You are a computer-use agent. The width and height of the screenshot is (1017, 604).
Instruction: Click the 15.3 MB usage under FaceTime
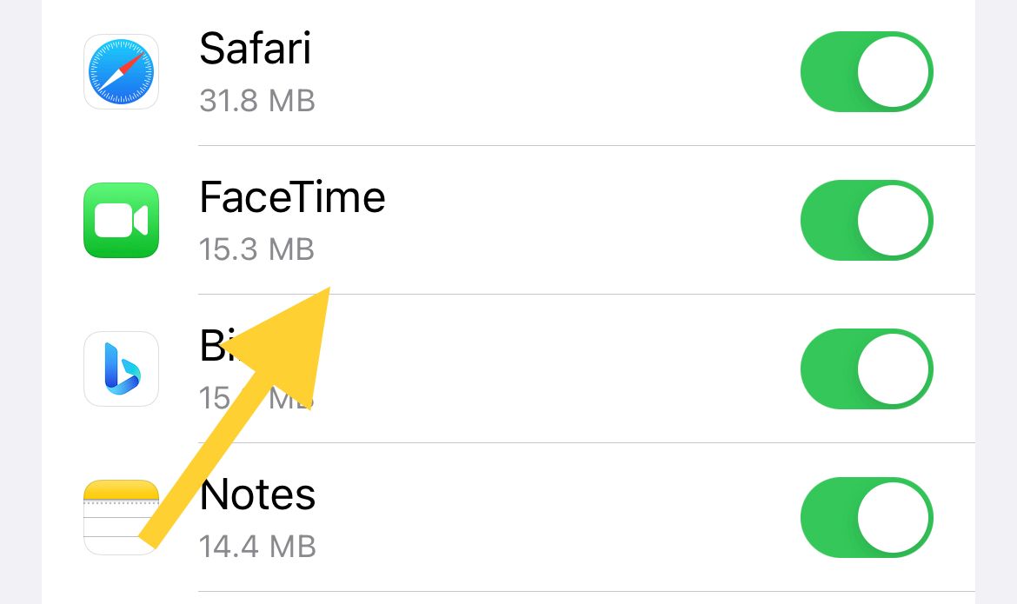pos(256,249)
